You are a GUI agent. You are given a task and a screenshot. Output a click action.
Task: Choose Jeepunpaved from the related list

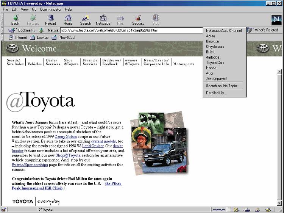[x=225, y=79]
